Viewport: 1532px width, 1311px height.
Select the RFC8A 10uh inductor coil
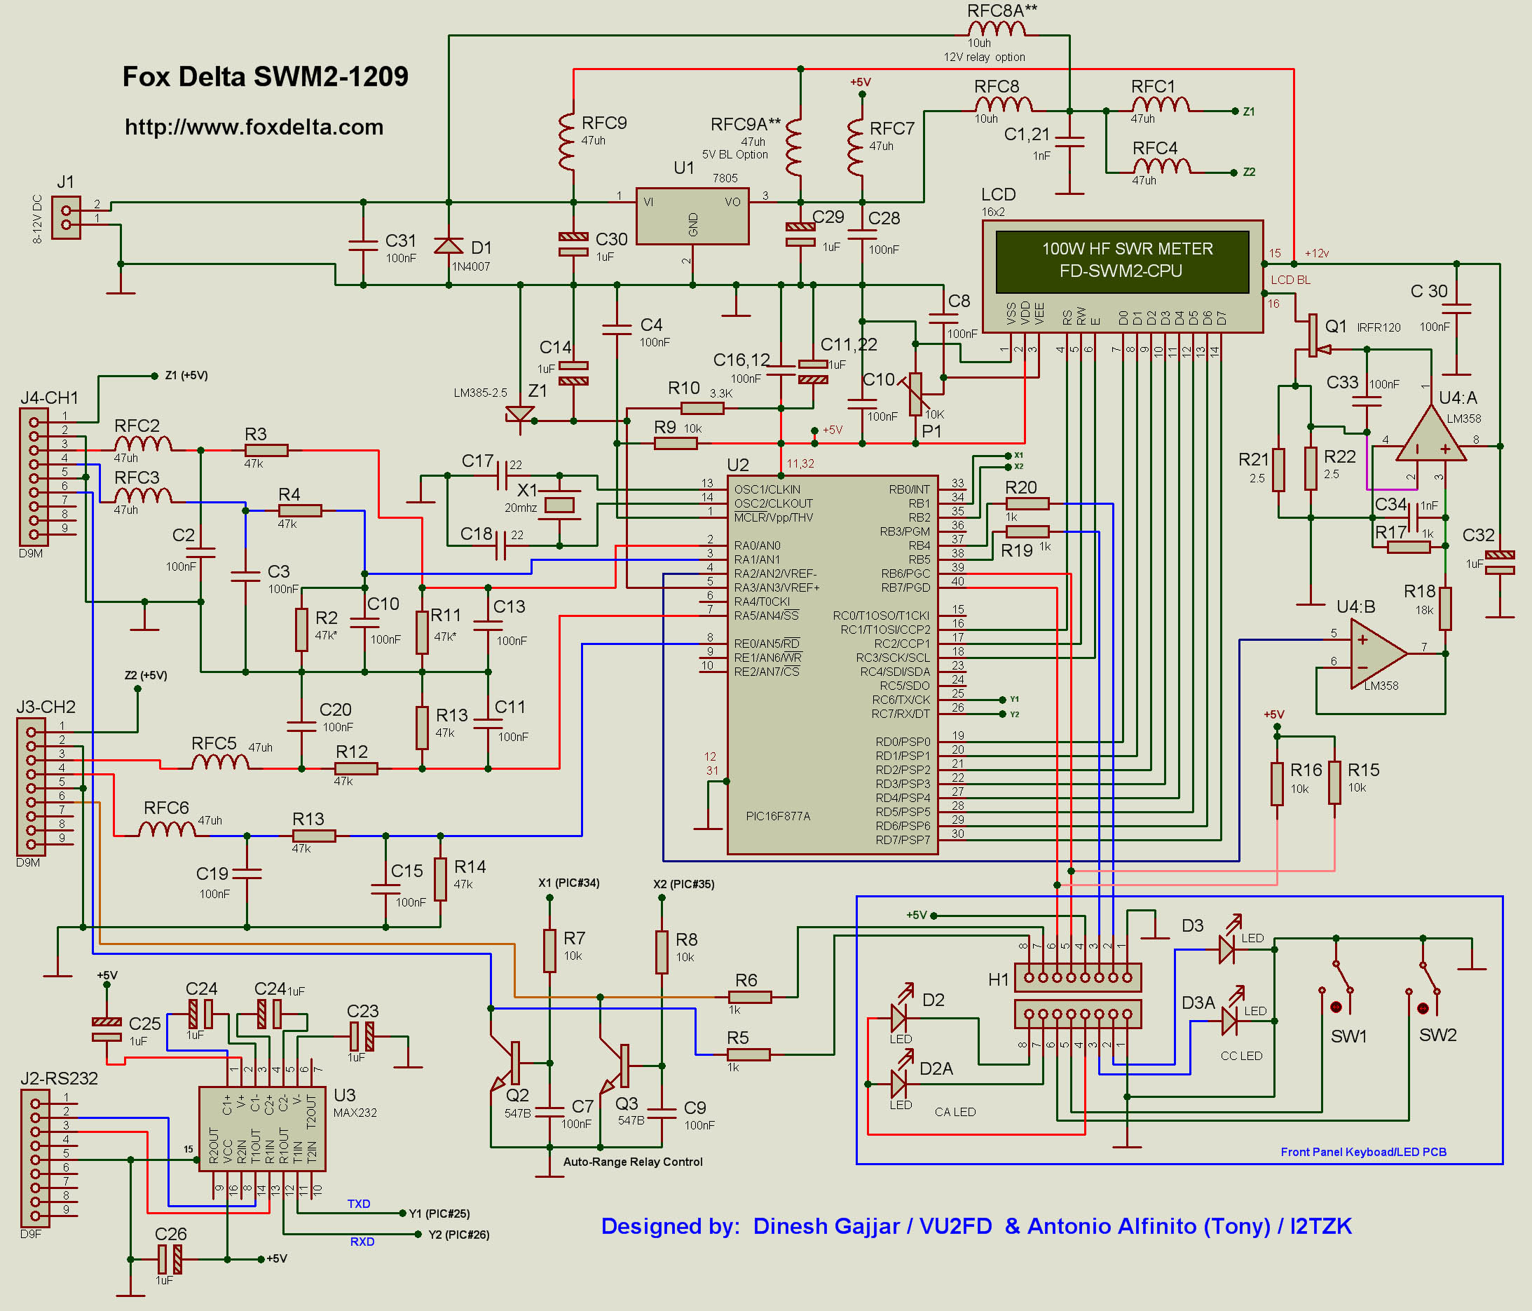[x=997, y=29]
